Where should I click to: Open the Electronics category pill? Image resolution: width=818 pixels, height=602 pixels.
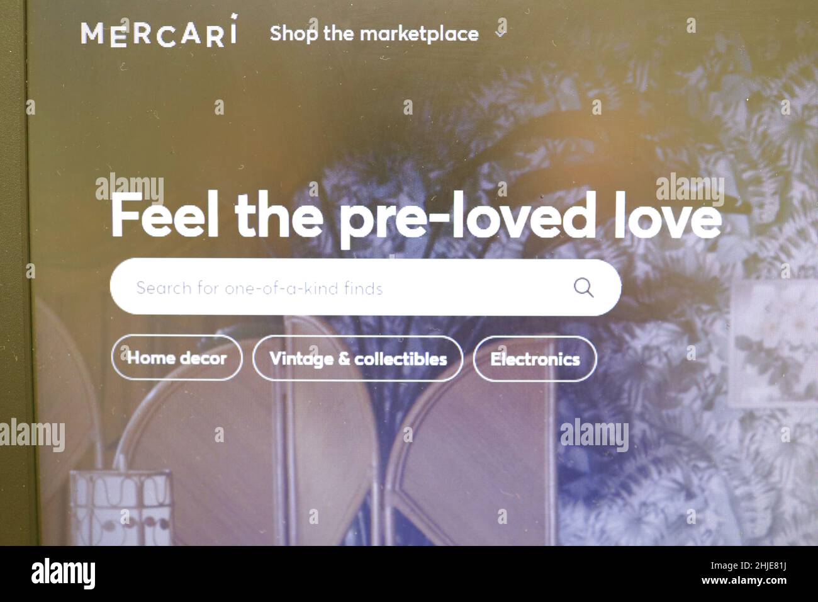pos(535,359)
